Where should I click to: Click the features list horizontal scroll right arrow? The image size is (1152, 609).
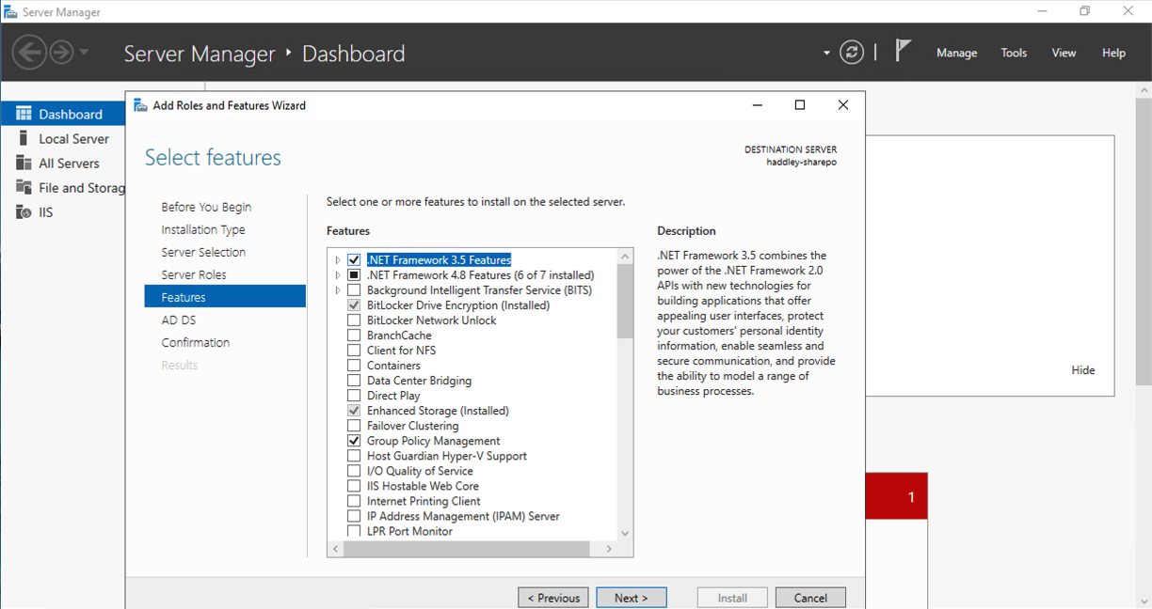pos(609,549)
